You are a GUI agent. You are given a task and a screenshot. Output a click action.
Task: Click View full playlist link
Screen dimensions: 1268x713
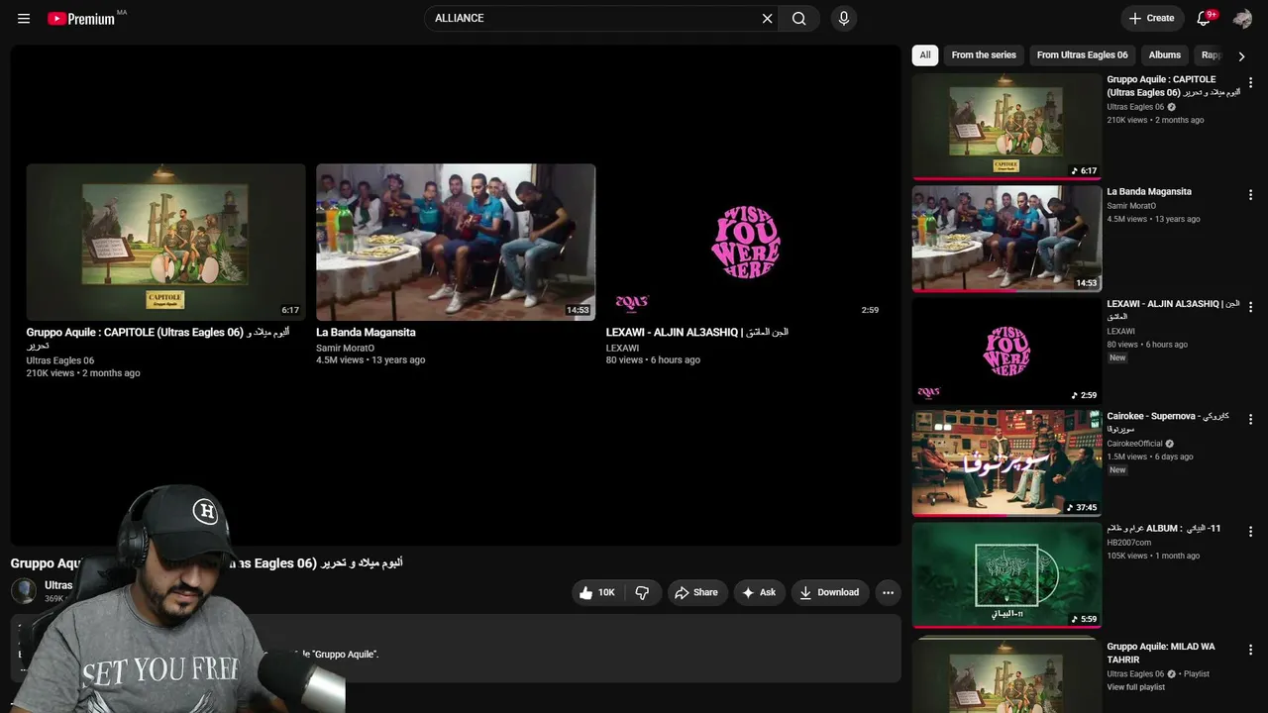tap(1135, 687)
